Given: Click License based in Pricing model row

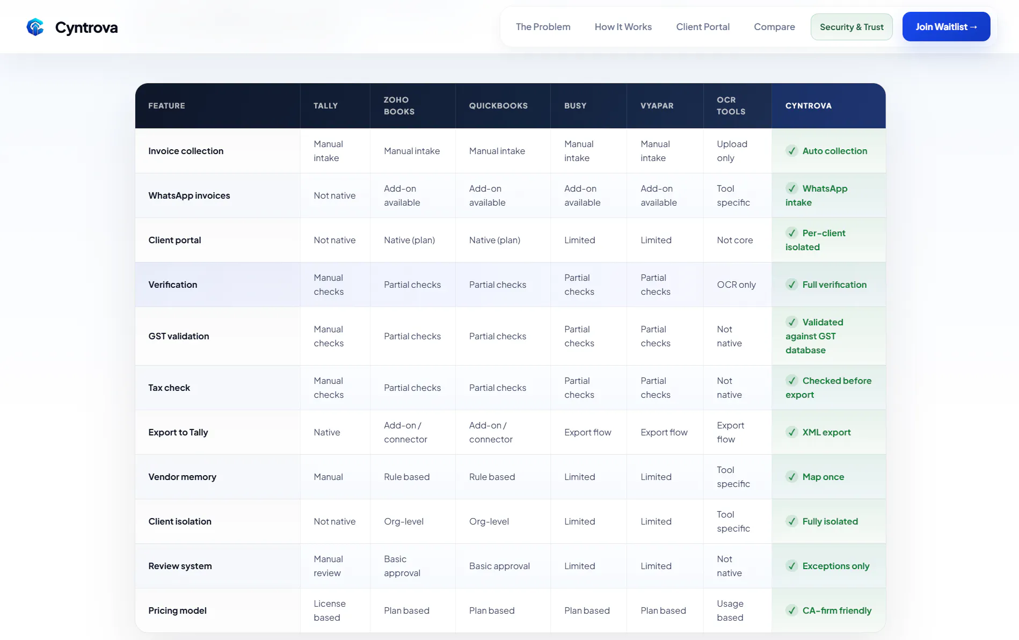Looking at the screenshot, I should pos(330,610).
